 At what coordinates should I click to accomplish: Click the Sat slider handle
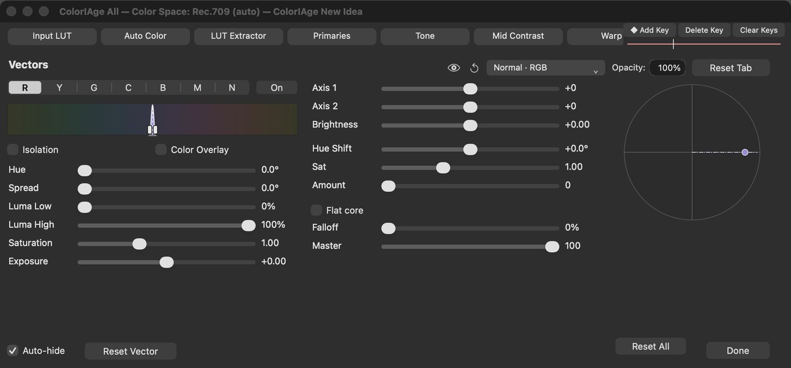[444, 168]
